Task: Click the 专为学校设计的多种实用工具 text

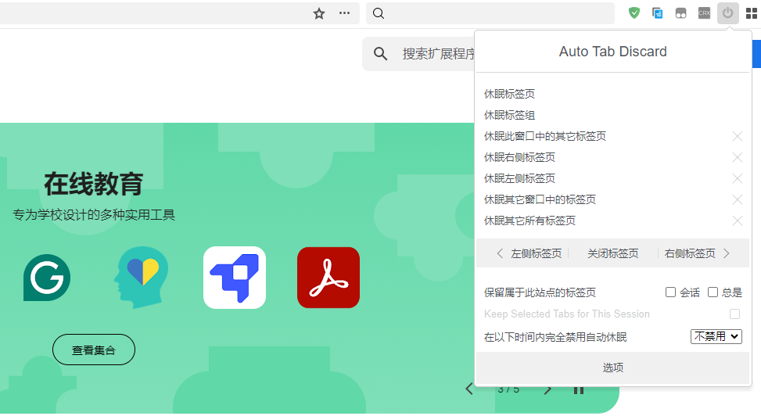Action: tap(94, 214)
